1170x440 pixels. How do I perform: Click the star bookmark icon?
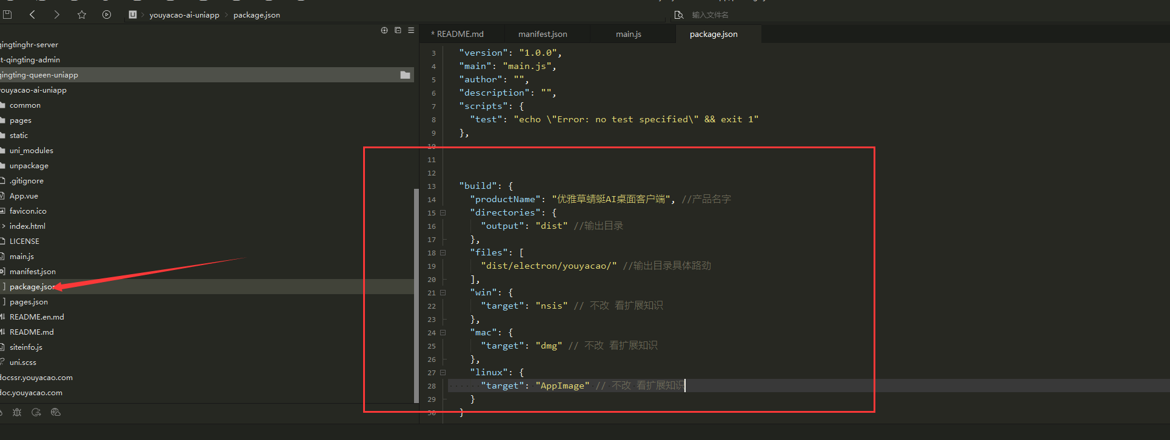82,15
